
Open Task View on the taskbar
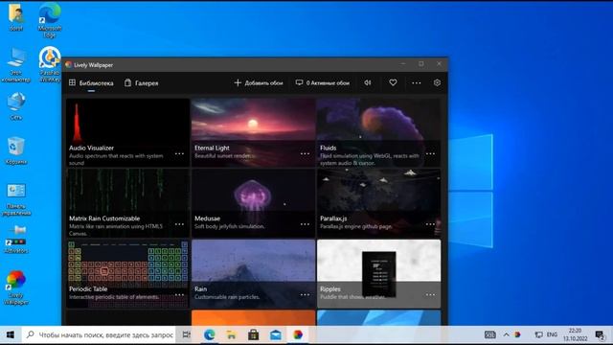pyautogui.click(x=187, y=334)
